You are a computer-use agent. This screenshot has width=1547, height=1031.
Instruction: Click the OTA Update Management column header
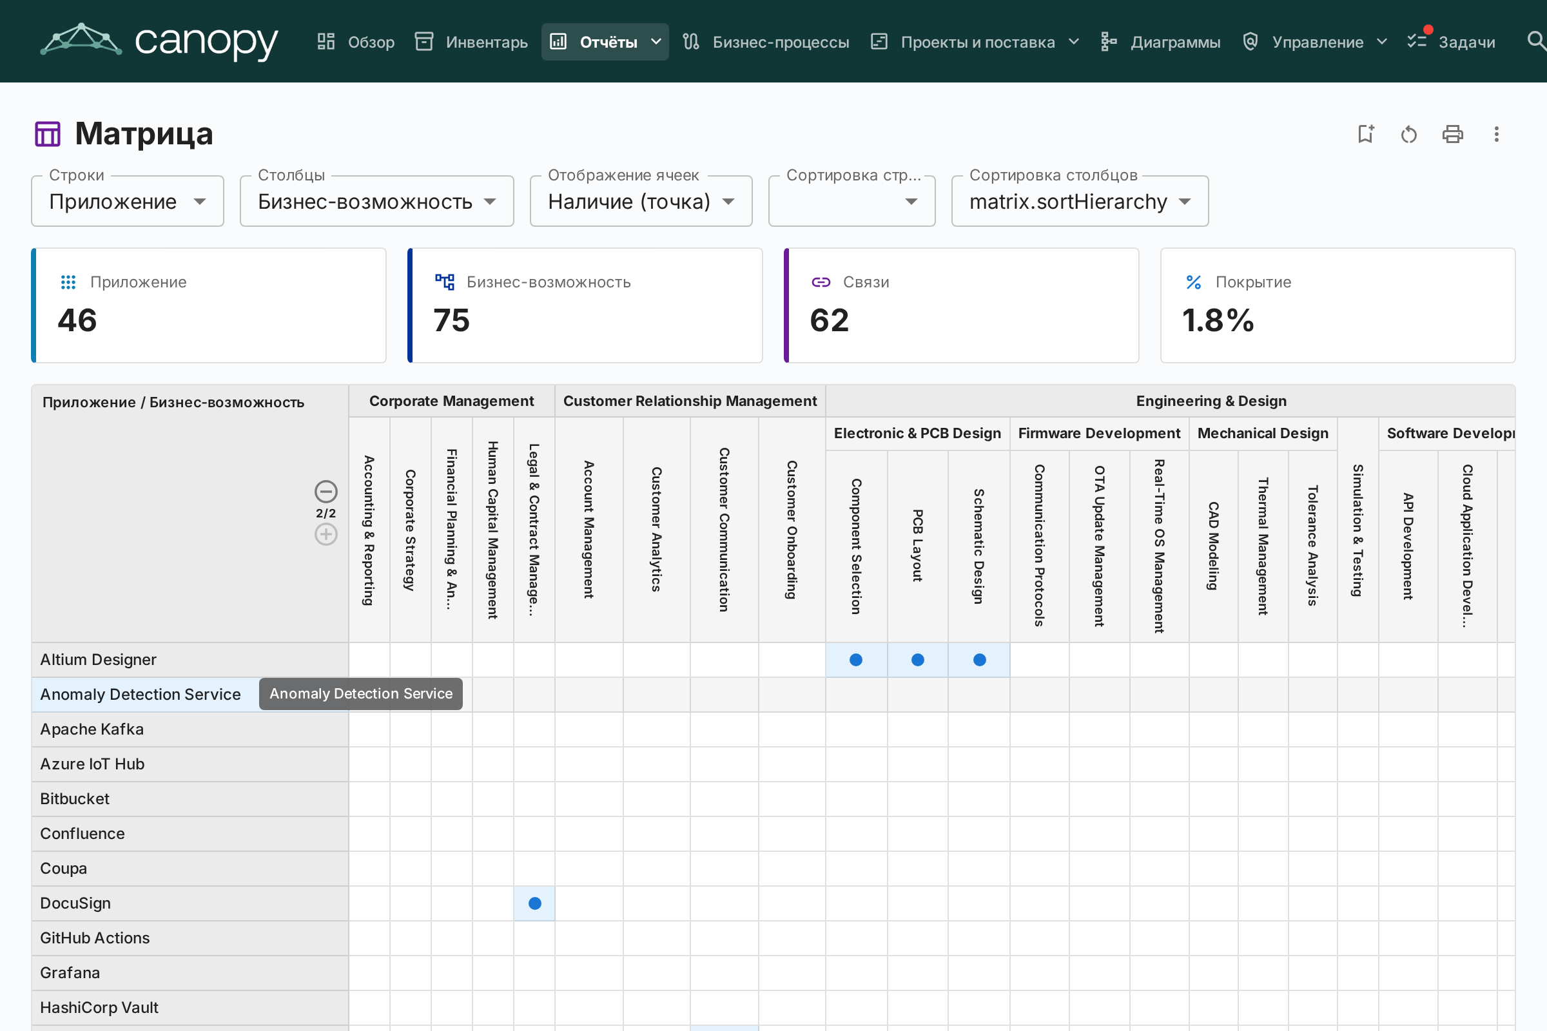[1099, 546]
